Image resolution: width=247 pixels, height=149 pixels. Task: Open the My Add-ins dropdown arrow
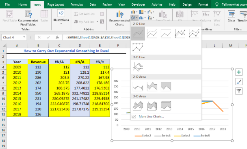point(97,22)
